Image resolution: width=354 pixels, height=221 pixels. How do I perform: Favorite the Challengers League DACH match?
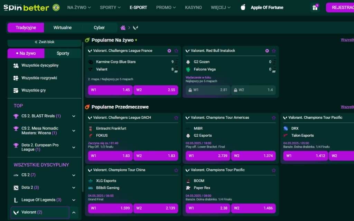[x=176, y=118]
